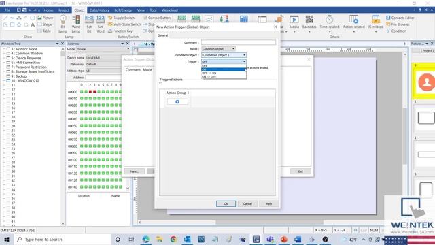Insert a Combo Button object
The image size is (435, 245).
[x=157, y=18]
